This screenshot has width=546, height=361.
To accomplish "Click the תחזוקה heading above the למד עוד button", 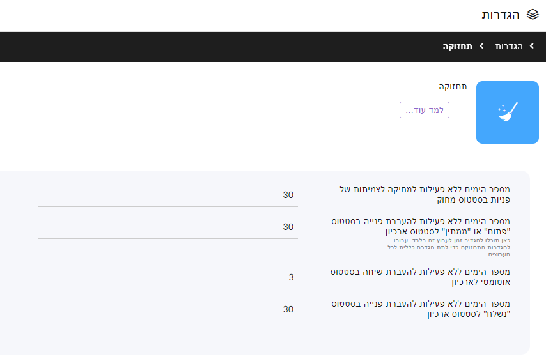I will click(x=453, y=86).
